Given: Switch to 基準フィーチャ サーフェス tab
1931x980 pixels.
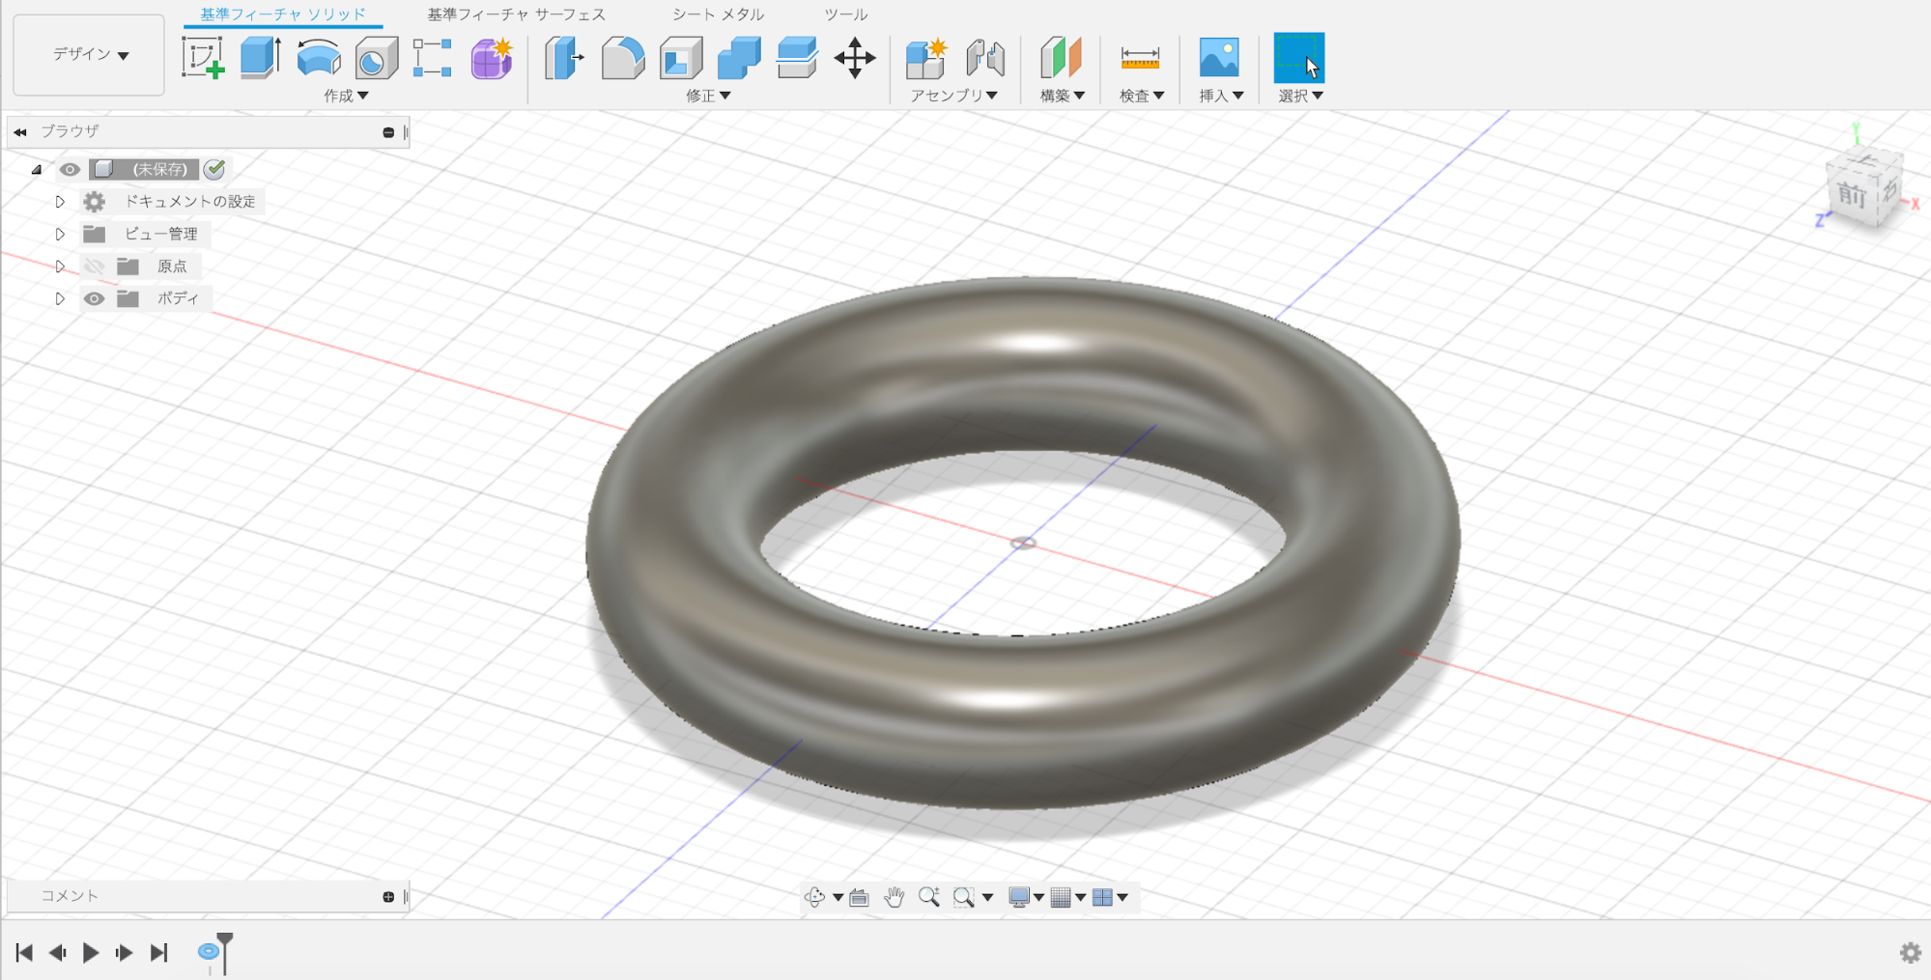Looking at the screenshot, I should [x=517, y=14].
